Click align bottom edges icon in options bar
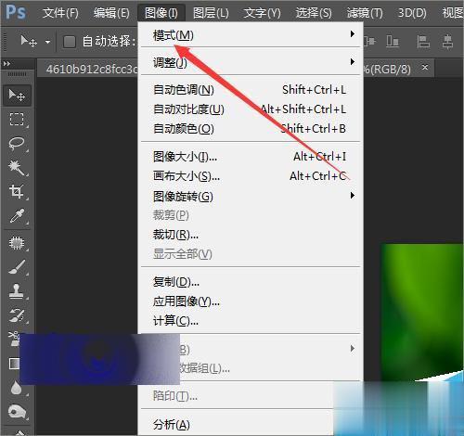 pos(393,41)
